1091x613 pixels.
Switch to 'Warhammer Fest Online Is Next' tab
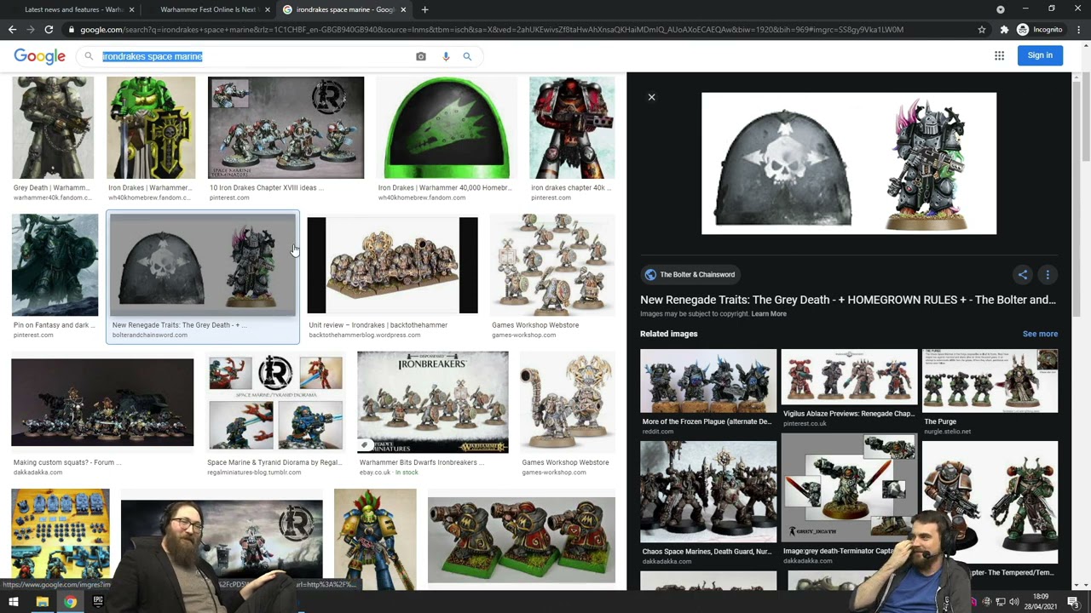[209, 9]
